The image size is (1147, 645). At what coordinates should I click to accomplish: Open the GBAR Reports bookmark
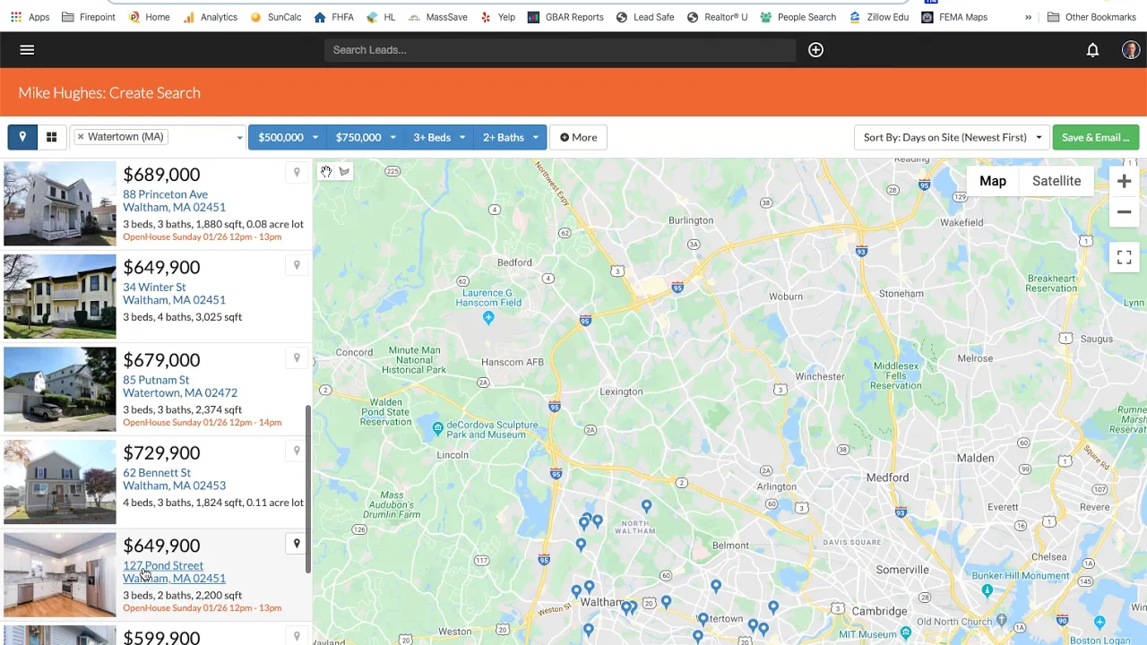coord(565,17)
